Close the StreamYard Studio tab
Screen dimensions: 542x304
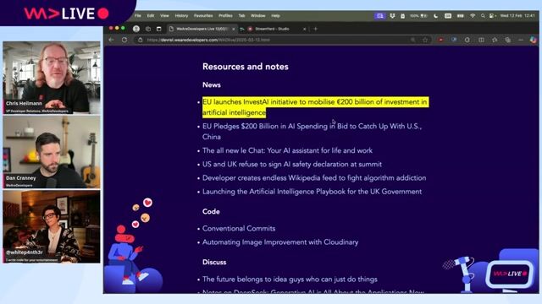(304, 29)
